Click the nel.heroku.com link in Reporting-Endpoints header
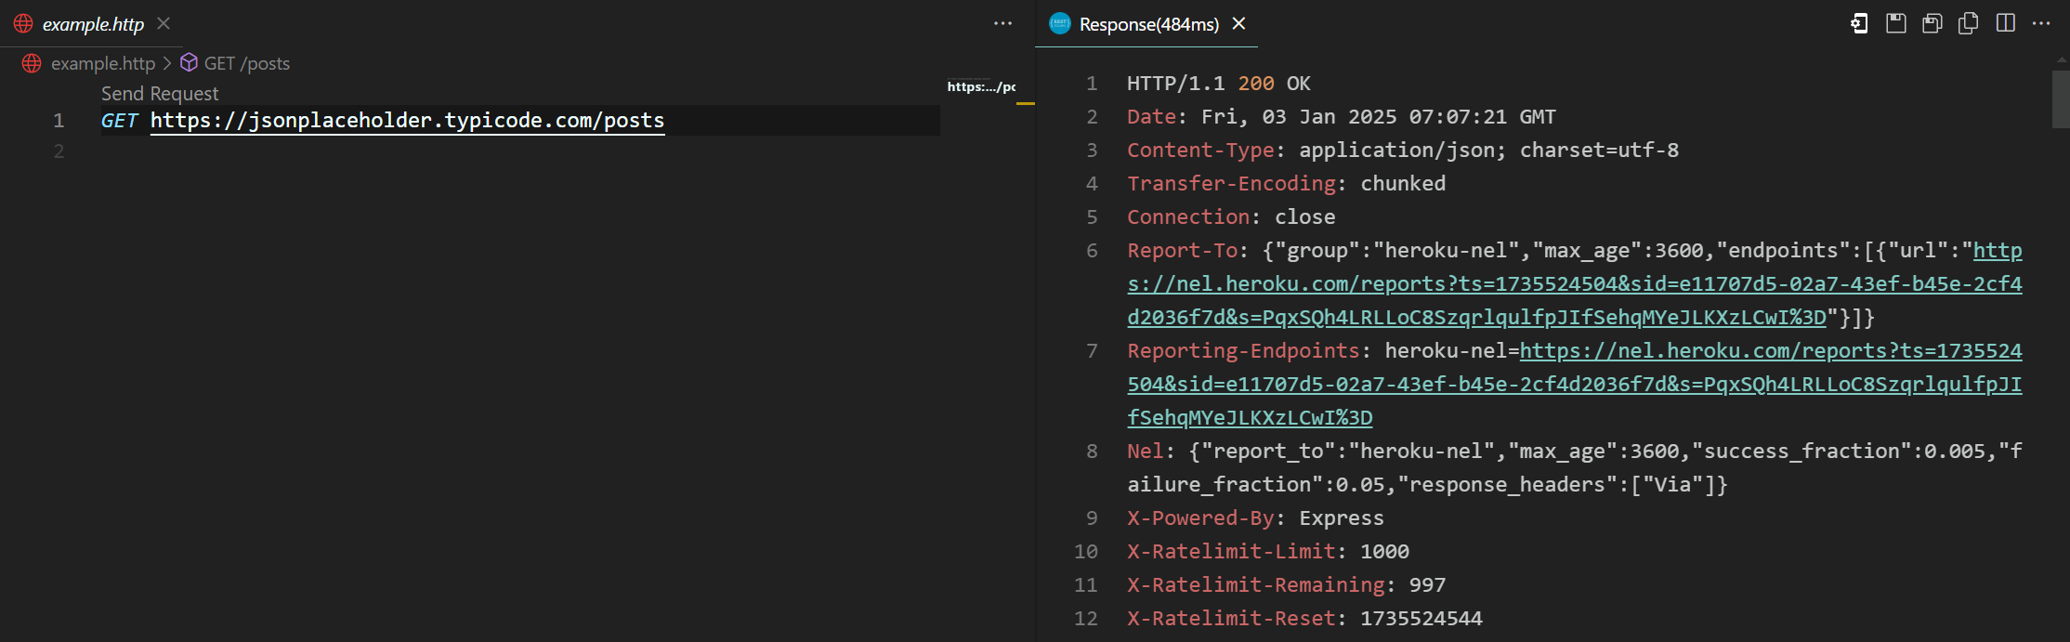Screen dimensions: 2070x642 [x=1574, y=385]
